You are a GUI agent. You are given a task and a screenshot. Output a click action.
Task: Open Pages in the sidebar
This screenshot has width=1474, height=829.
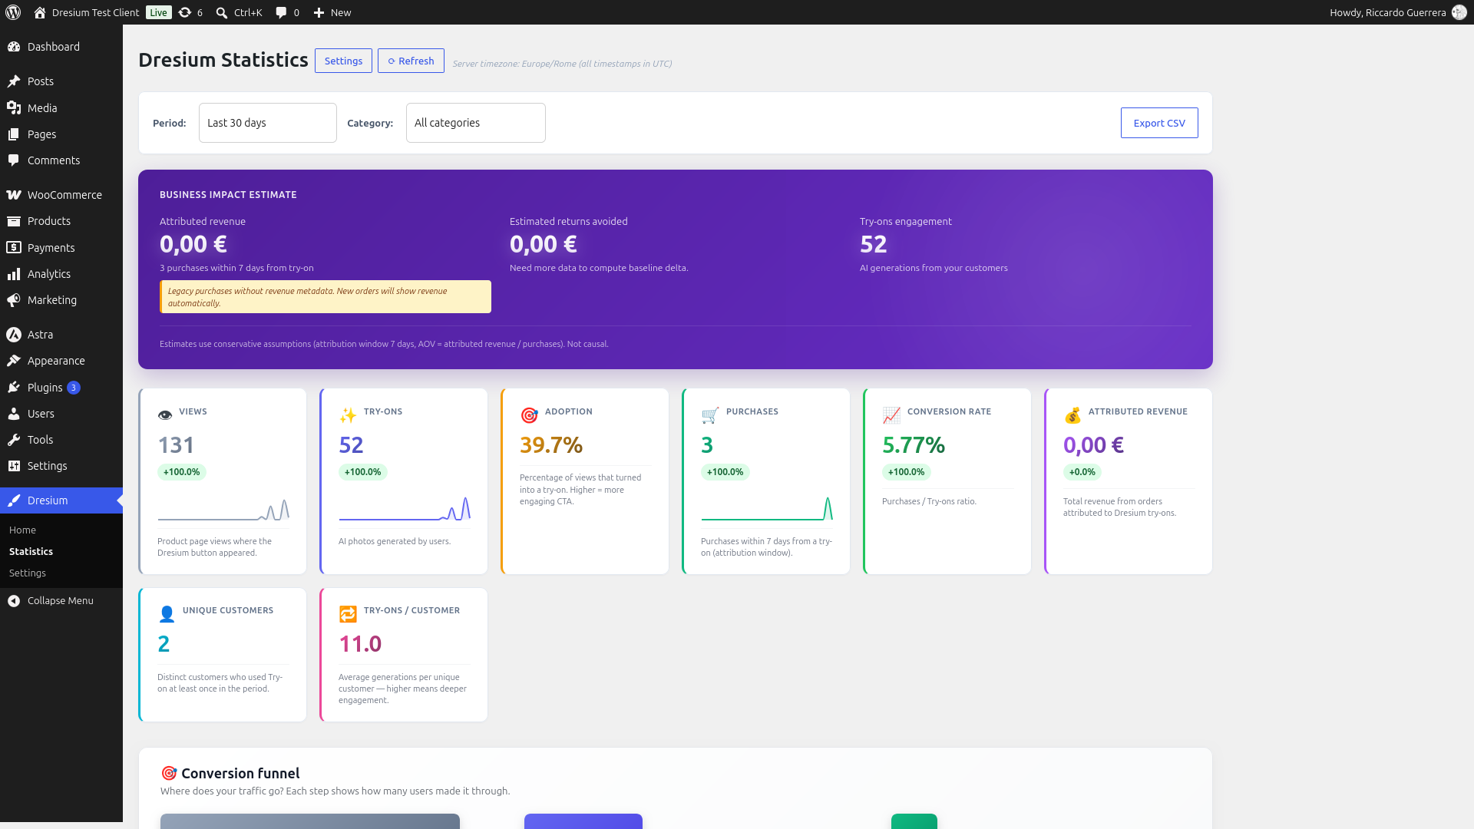tap(61, 134)
